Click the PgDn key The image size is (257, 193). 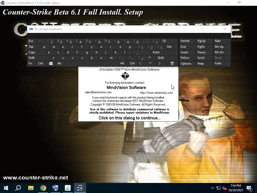tap(205, 47)
